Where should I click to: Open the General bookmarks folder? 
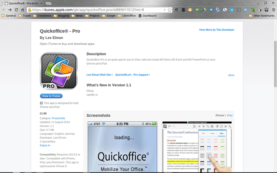[8, 16]
